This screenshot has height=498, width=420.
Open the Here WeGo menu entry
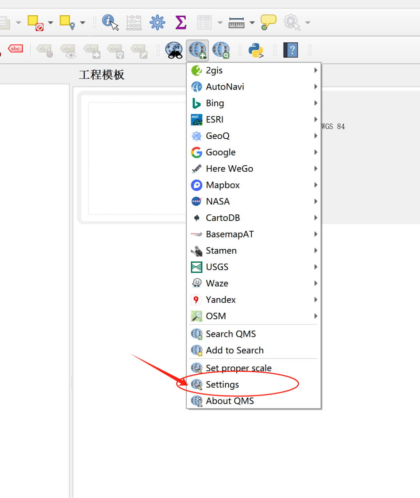pos(254,169)
